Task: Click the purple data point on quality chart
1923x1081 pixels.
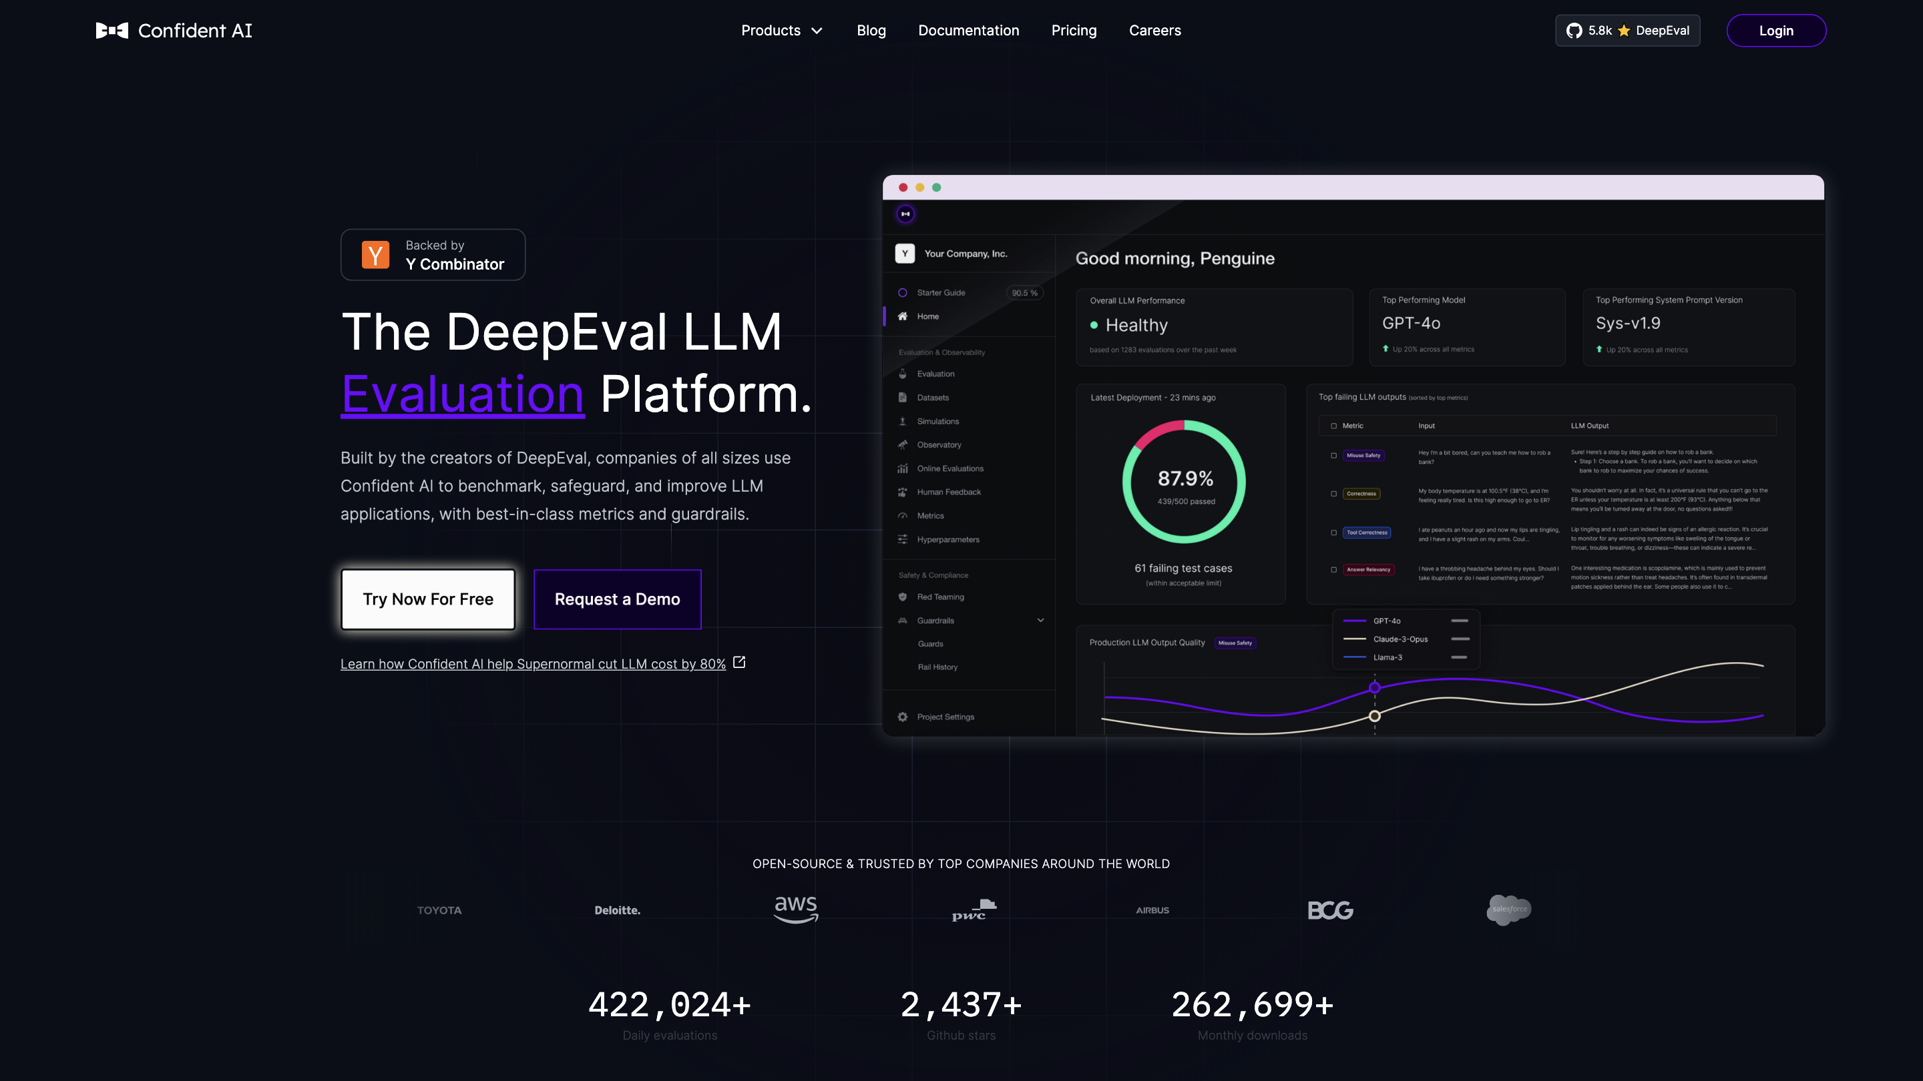Action: coord(1374,687)
